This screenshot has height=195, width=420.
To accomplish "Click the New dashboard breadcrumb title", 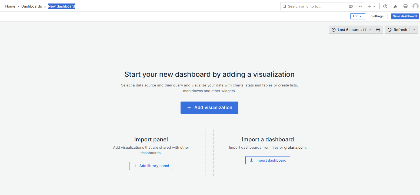I will pyautogui.click(x=61, y=6).
